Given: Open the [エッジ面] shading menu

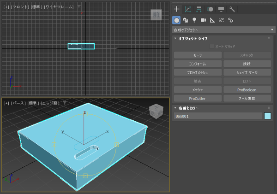Looking at the screenshot, I should (x=50, y=103).
